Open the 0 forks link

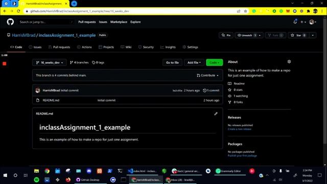pos(236,102)
